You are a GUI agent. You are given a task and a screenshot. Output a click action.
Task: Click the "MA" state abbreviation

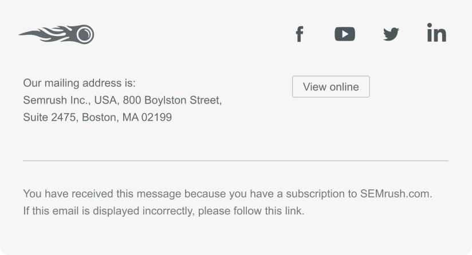(x=131, y=117)
